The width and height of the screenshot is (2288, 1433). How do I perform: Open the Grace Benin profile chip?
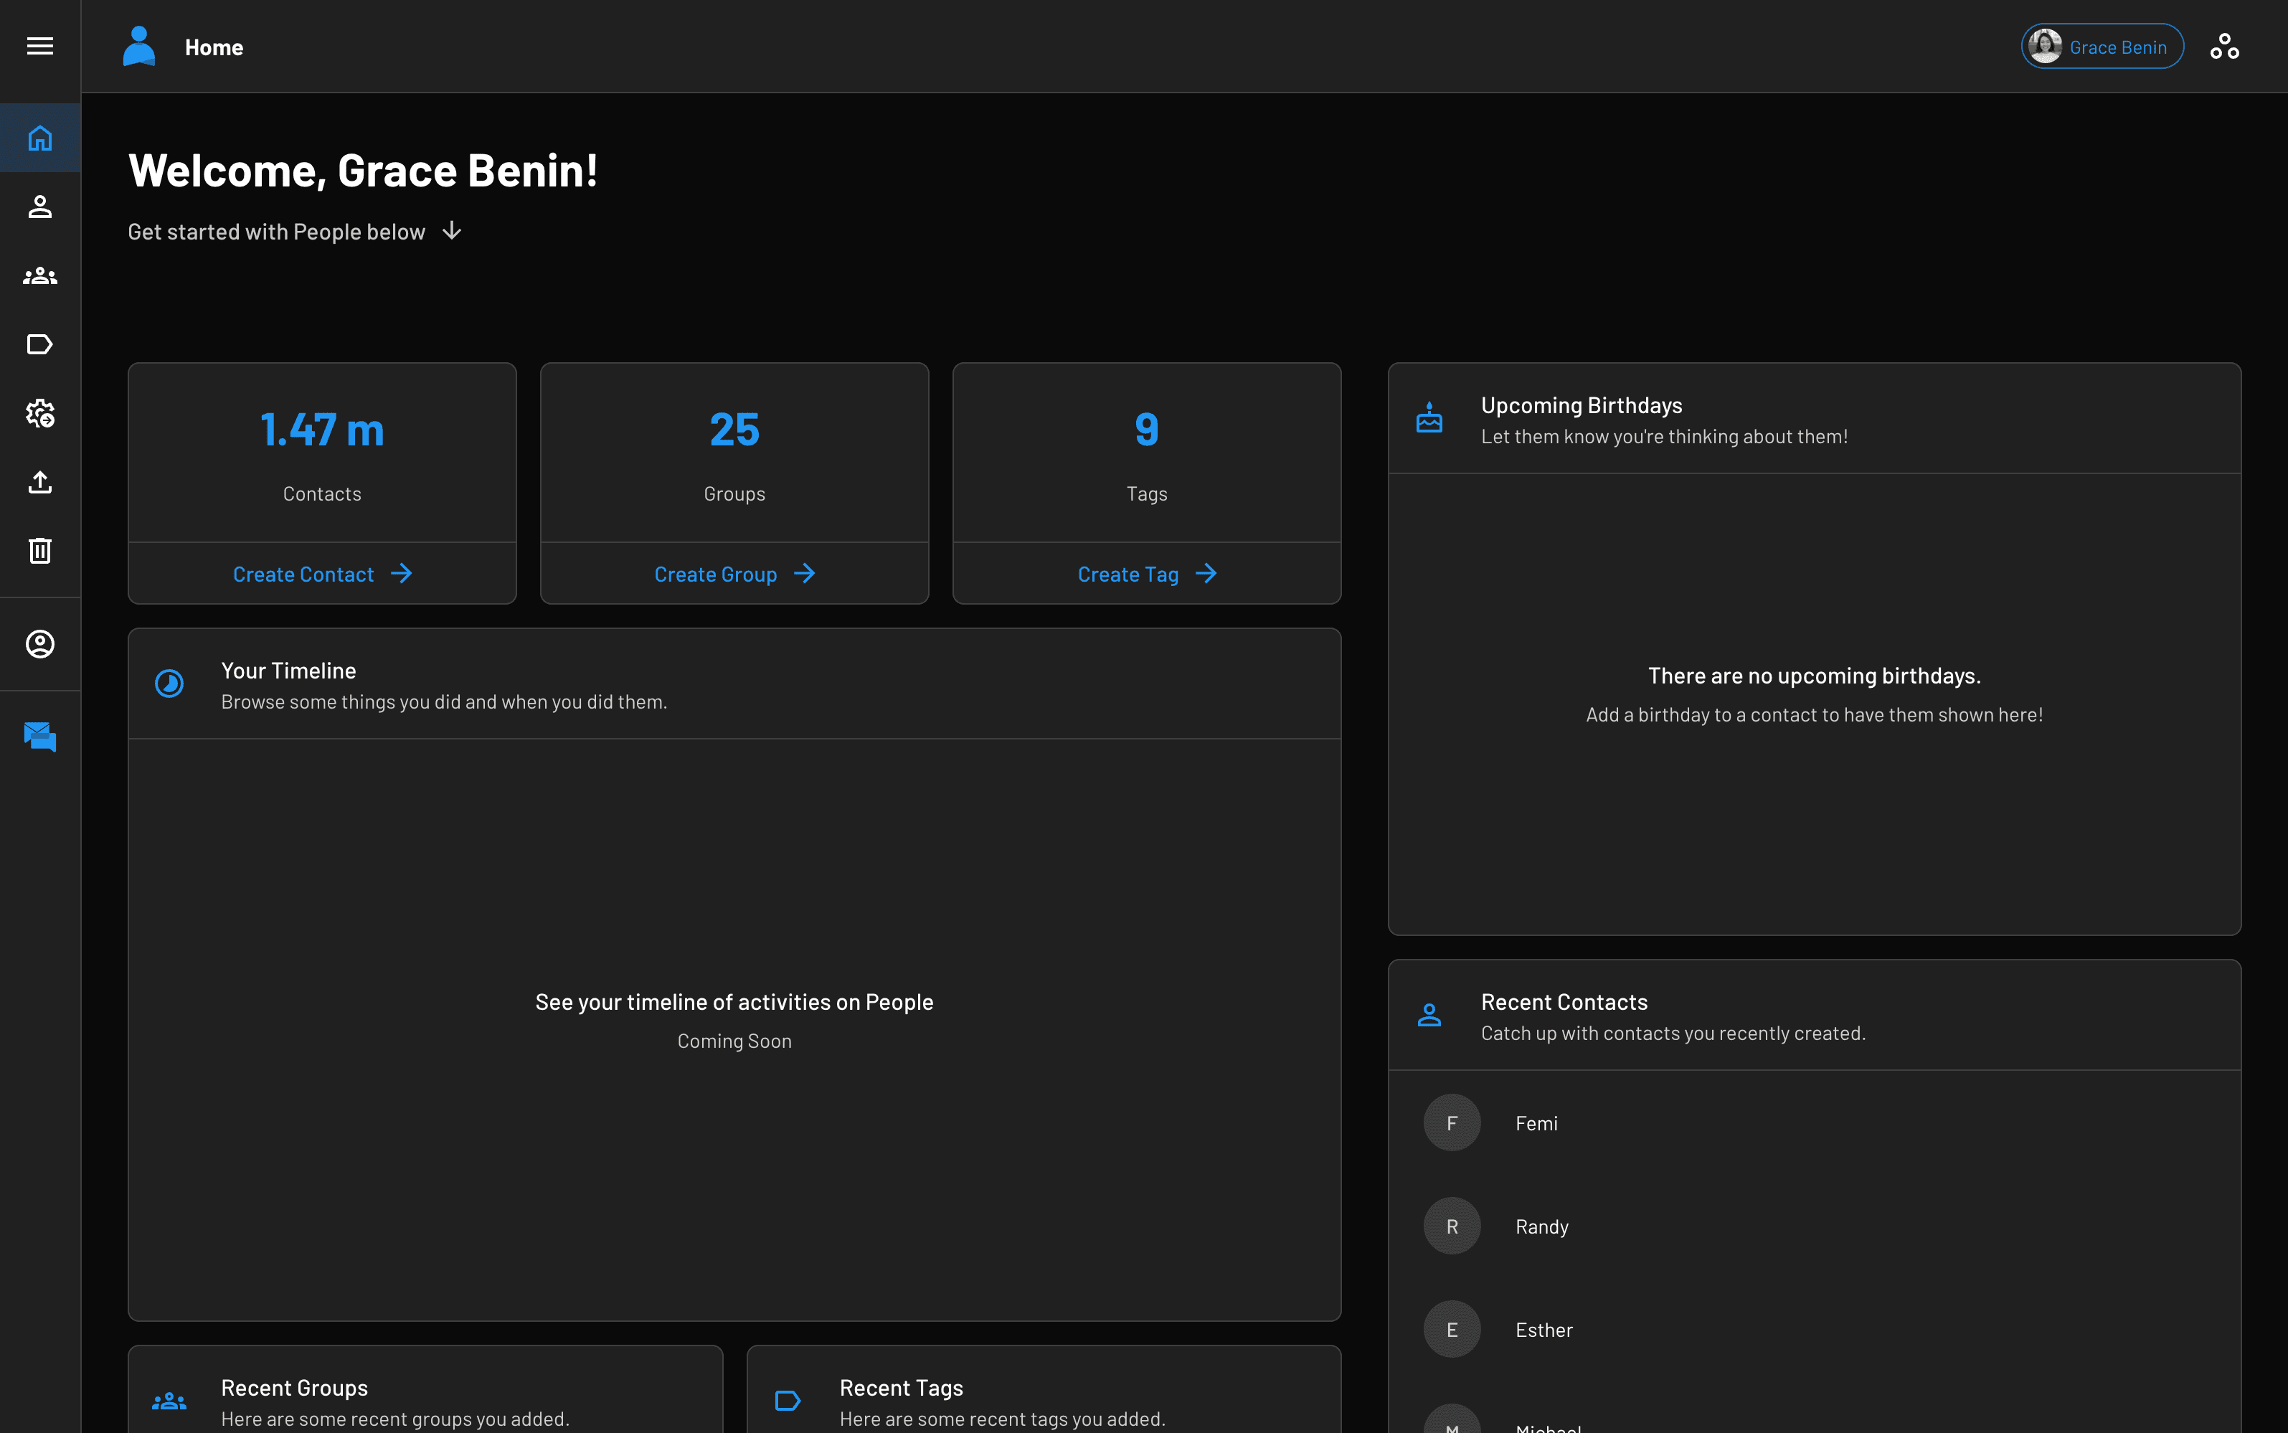(2102, 47)
